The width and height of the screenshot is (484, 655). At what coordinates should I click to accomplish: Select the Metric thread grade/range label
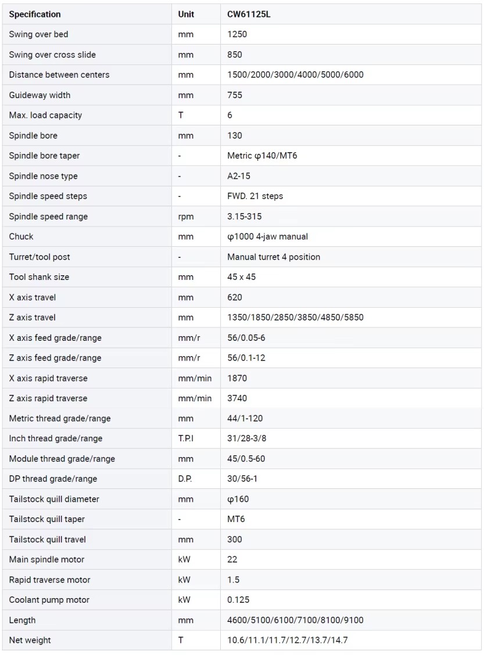point(60,418)
